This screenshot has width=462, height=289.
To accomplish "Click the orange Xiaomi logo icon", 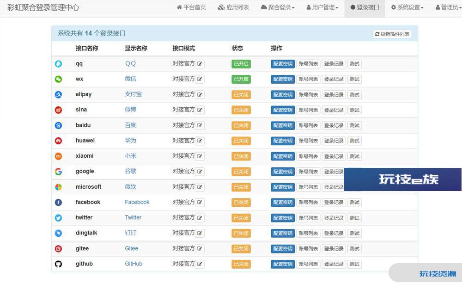I will tap(58, 156).
